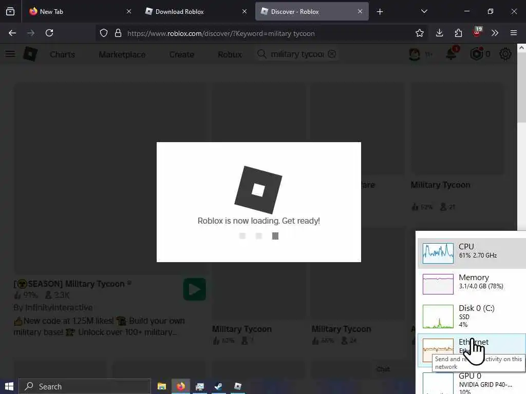
Task: Click the page vertical scrollbar thumb
Action: pos(521,86)
